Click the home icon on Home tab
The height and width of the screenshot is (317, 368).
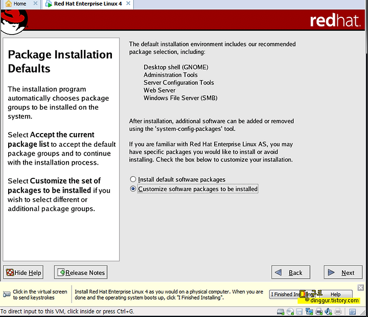coord(9,4)
